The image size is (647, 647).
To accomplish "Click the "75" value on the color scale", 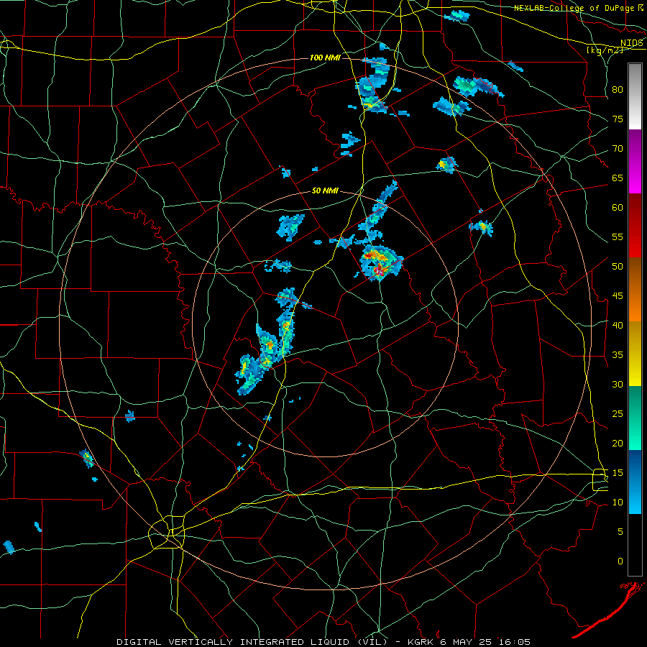I will click(x=618, y=119).
